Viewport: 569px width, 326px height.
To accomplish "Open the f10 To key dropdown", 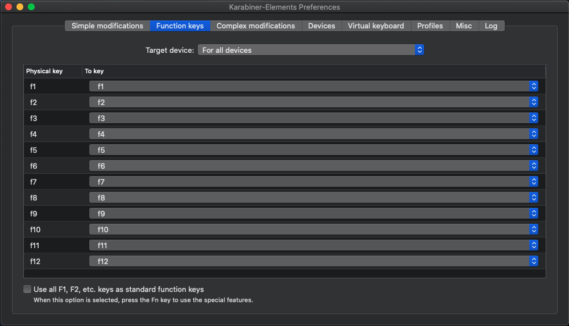I will 314,229.
